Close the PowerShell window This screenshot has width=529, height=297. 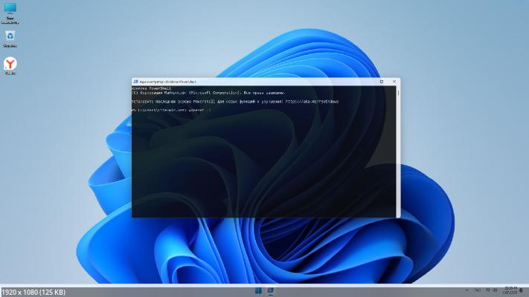(x=394, y=82)
